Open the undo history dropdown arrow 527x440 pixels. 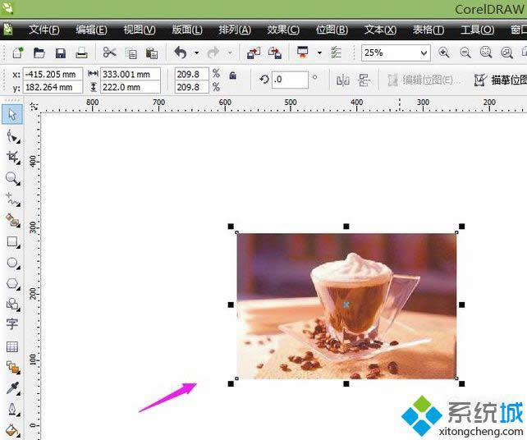coord(197,53)
